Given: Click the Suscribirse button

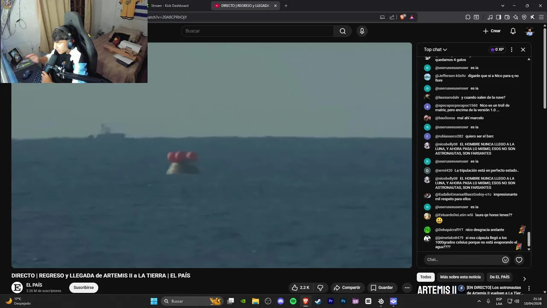Looking at the screenshot, I should click(x=83, y=287).
